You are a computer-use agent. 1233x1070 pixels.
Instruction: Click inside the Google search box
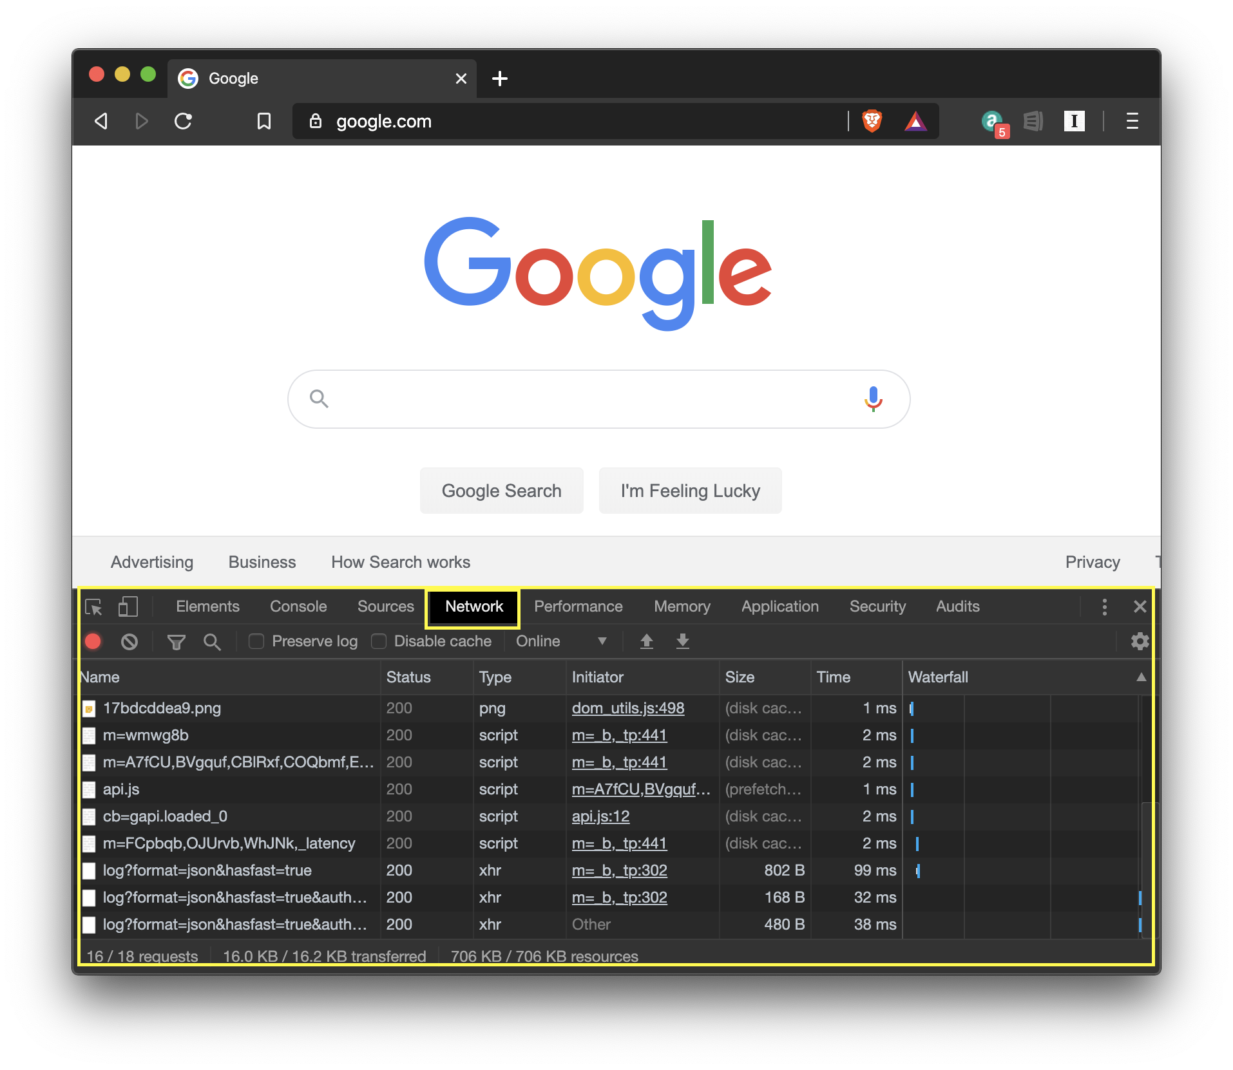click(593, 399)
